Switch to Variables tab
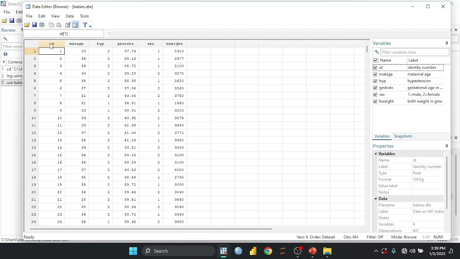This screenshot has width=460, height=259. point(382,136)
